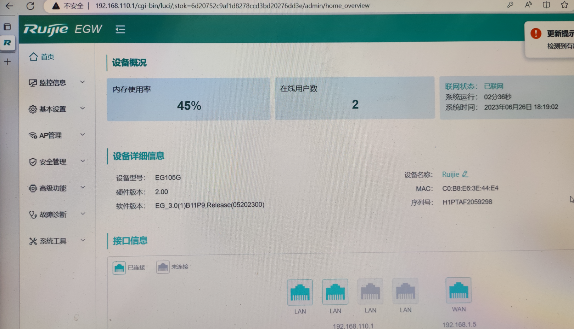Click the update alert exclamation icon
This screenshot has height=329, width=574.
tap(536, 34)
